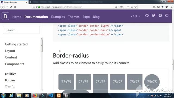Screen dimensions: 174x98
Task: Open Themes in navbar
Action: click(74, 17)
